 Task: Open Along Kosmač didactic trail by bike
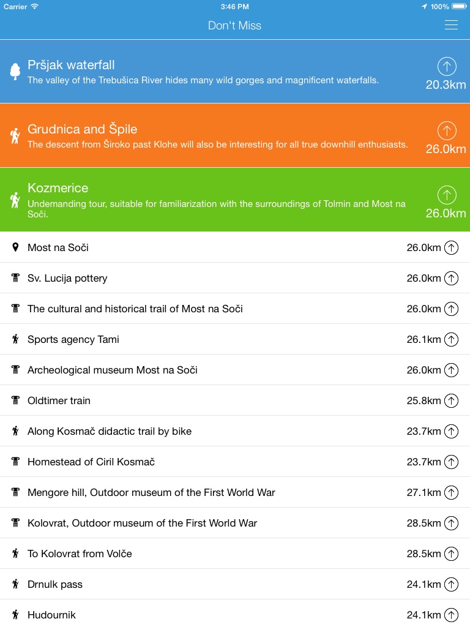coord(110,431)
